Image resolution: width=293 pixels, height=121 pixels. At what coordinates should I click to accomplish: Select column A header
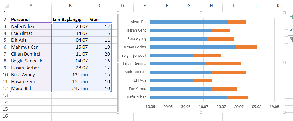click(31, 6)
